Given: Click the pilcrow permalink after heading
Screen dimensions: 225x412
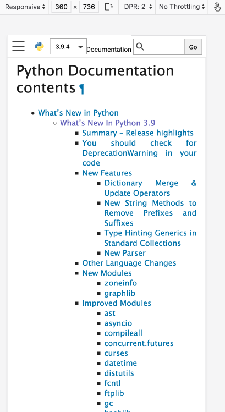Looking at the screenshot, I should pos(82,89).
